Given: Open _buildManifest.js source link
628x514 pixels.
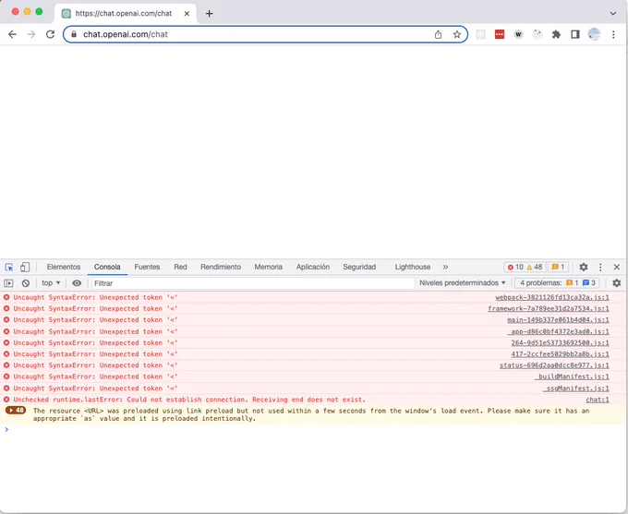Looking at the screenshot, I should coord(572,377).
